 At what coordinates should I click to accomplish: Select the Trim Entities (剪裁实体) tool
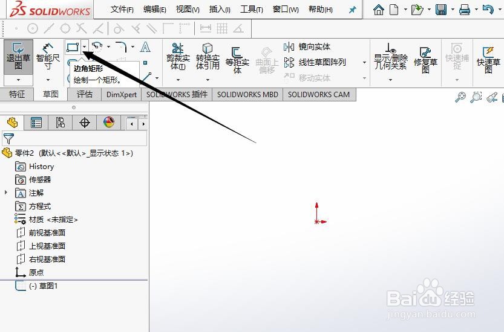point(178,57)
